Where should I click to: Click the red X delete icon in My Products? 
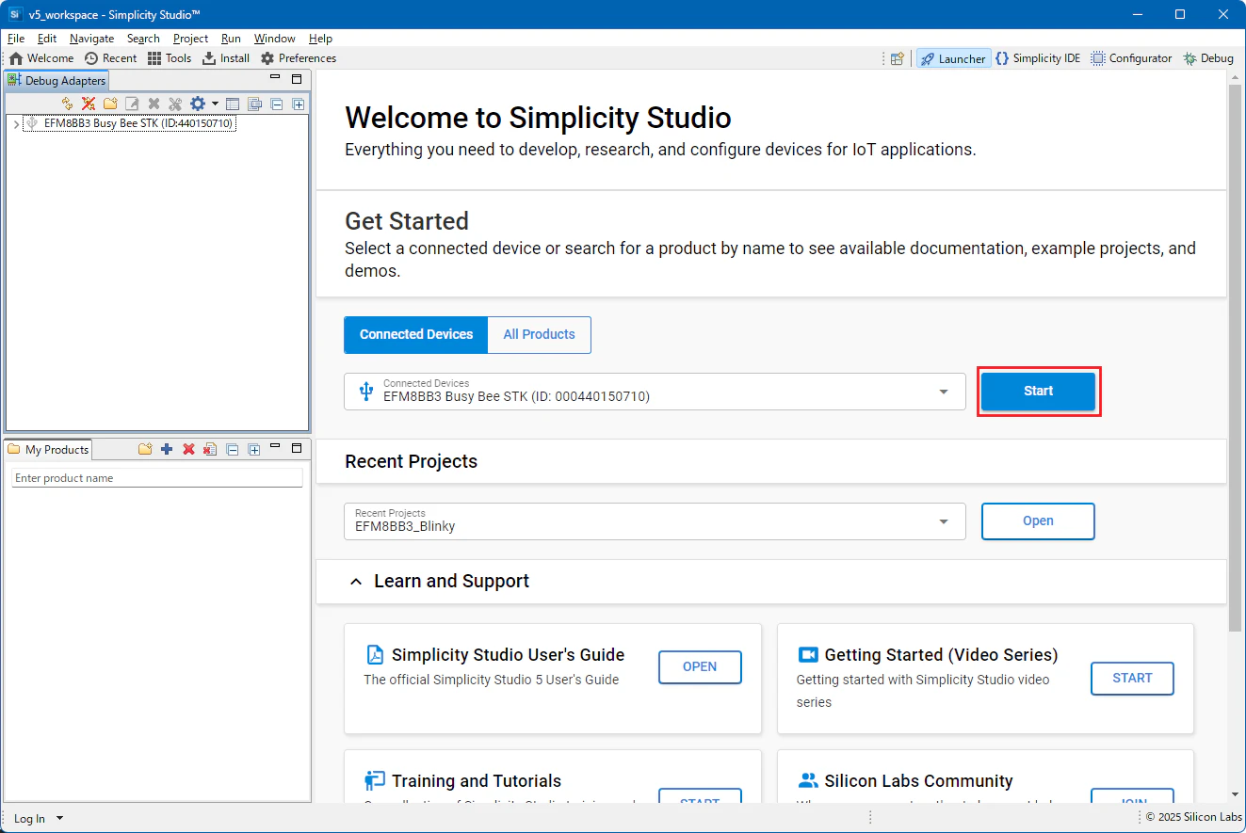(188, 449)
